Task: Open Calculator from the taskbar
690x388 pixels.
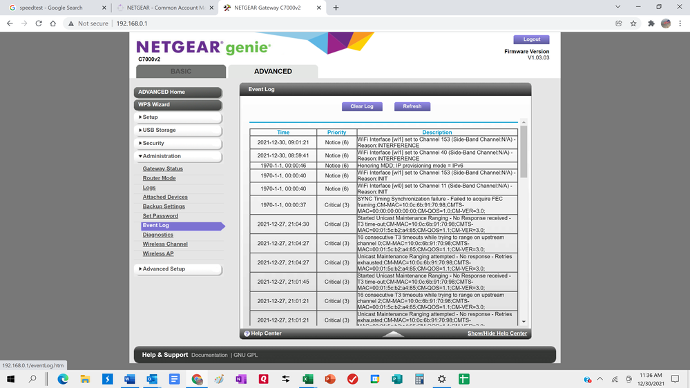Action: [x=419, y=379]
